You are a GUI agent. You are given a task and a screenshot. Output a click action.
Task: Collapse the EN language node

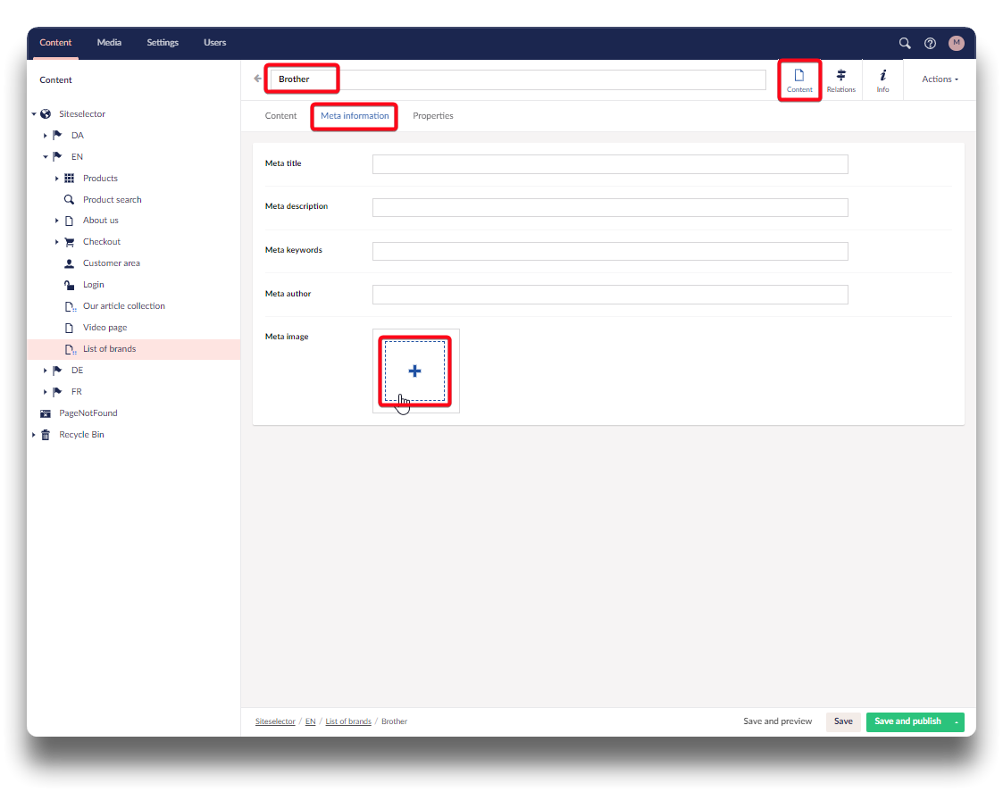[x=45, y=157]
